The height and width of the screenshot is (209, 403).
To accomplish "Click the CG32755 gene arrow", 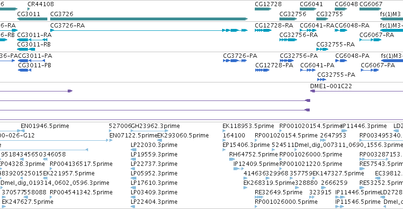I will click(x=322, y=19).
